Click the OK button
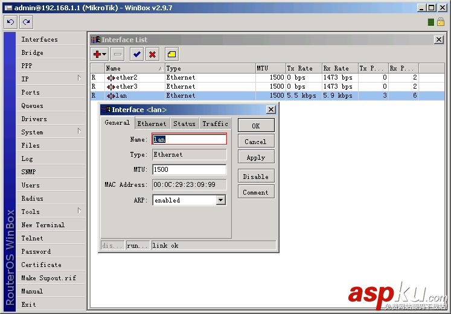Viewport: 451px width, 314px height. click(256, 125)
